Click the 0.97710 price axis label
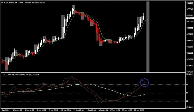 [x=190, y=22]
